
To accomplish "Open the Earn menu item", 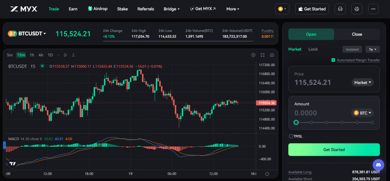I will point(73,9).
